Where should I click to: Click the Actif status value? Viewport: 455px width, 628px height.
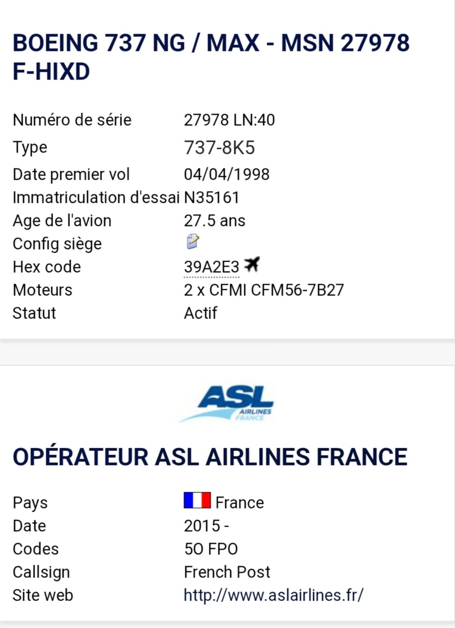coord(200,313)
